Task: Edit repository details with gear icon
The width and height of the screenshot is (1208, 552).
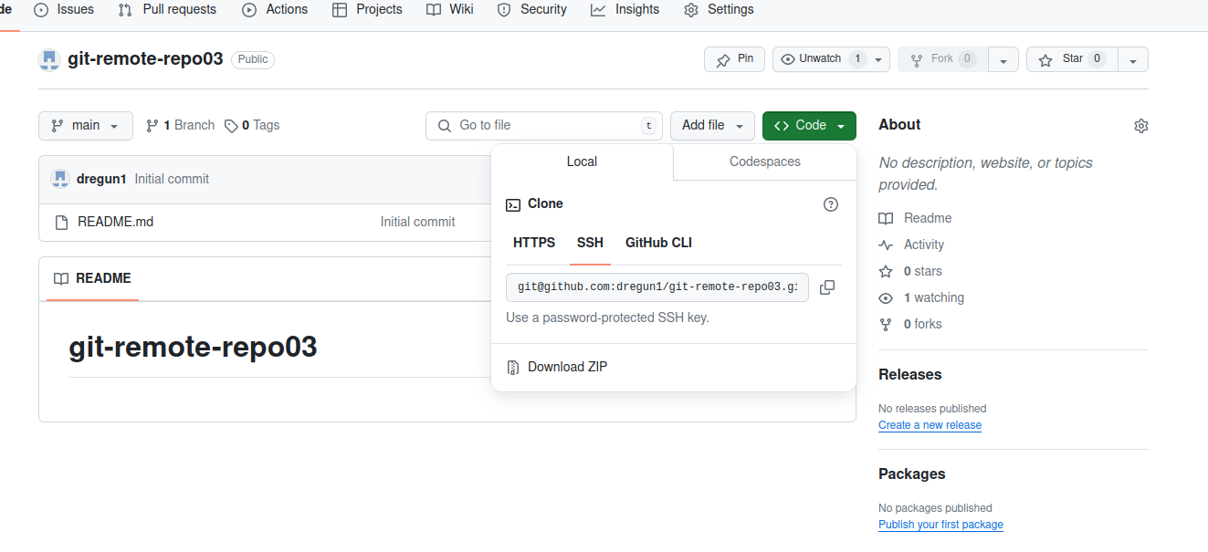Action: [1140, 126]
